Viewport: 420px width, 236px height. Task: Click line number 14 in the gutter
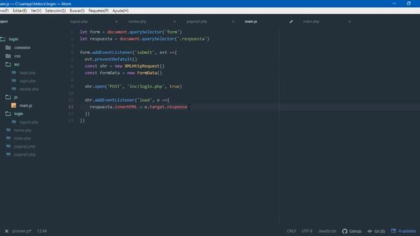tap(71, 121)
